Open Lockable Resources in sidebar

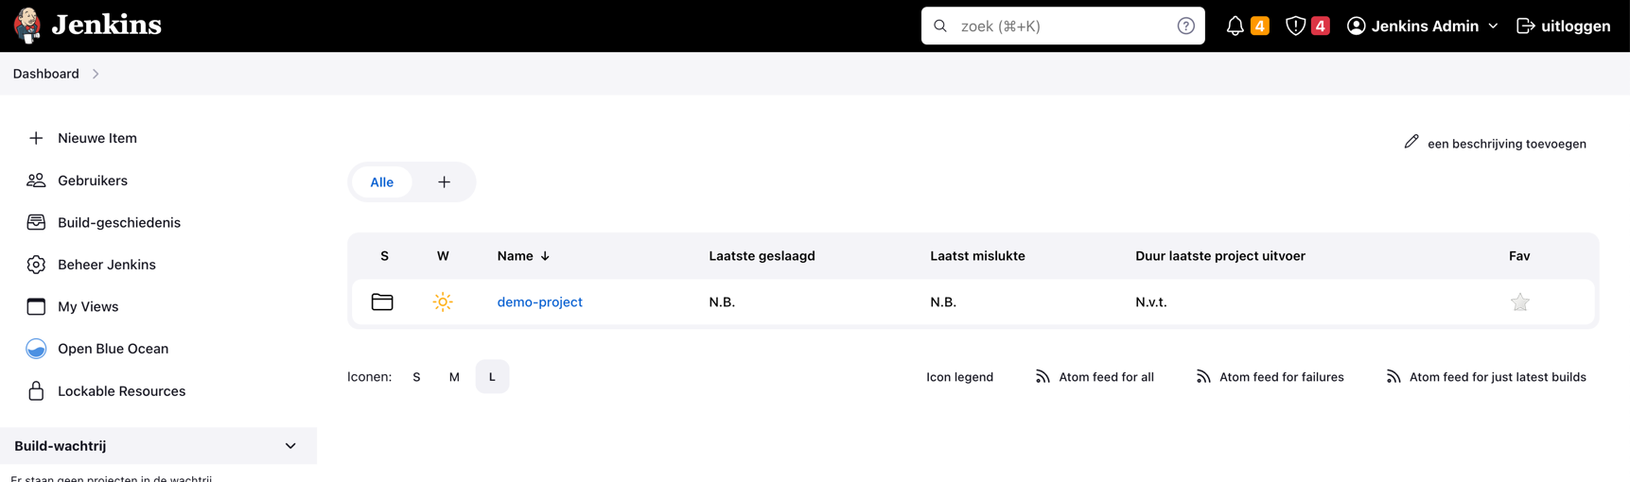pyautogui.click(x=122, y=391)
